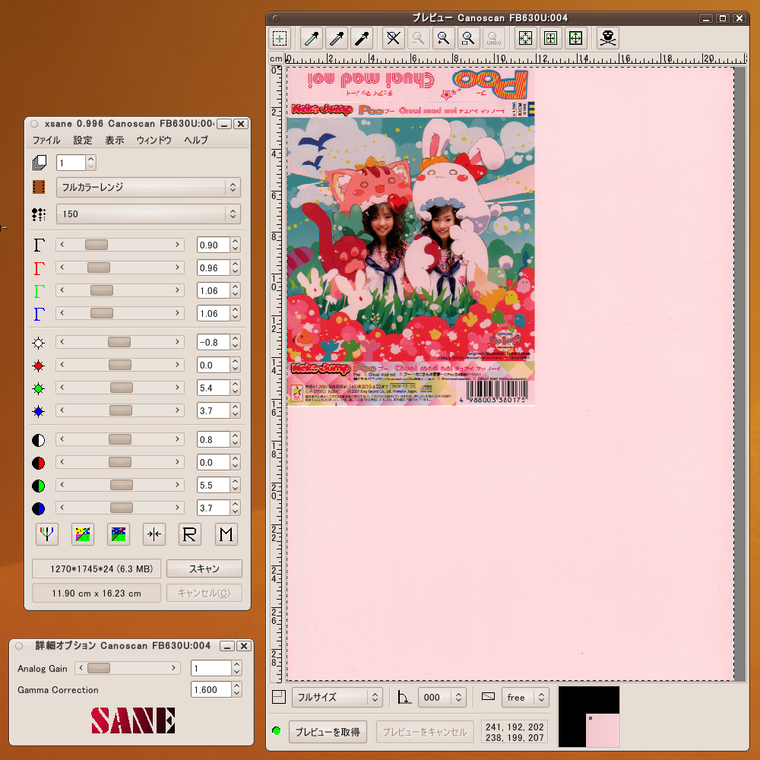
Task: Click the dimensions text 11.90 cm x 16.23 cm
Action: (x=97, y=593)
